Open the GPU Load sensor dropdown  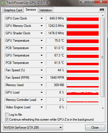pos(41,92)
